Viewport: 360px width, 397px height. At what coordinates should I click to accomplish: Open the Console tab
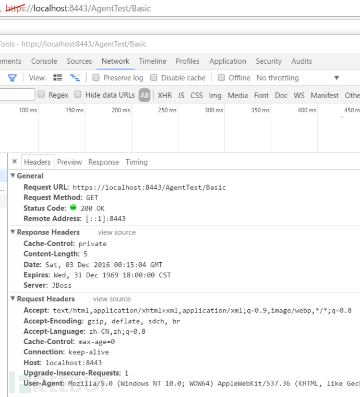(x=44, y=61)
